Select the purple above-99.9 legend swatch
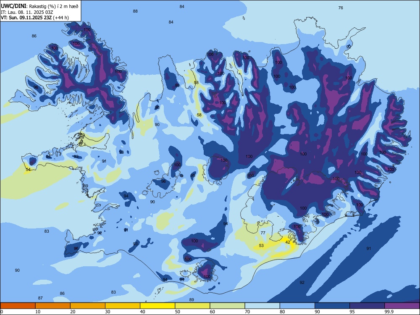 pyautogui.click(x=402, y=306)
